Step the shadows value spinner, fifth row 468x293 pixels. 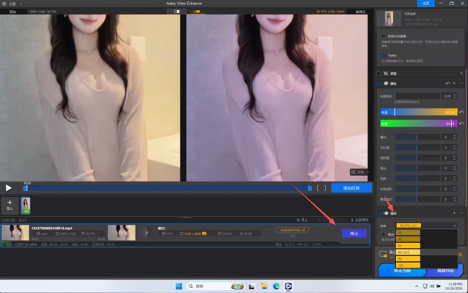tap(454, 178)
